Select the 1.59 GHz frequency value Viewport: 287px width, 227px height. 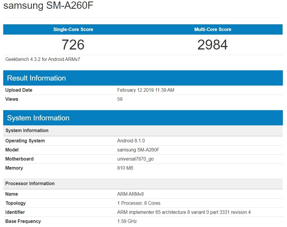pos(127,221)
